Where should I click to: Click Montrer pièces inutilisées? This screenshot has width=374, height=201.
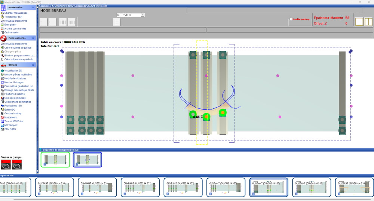pos(18,75)
